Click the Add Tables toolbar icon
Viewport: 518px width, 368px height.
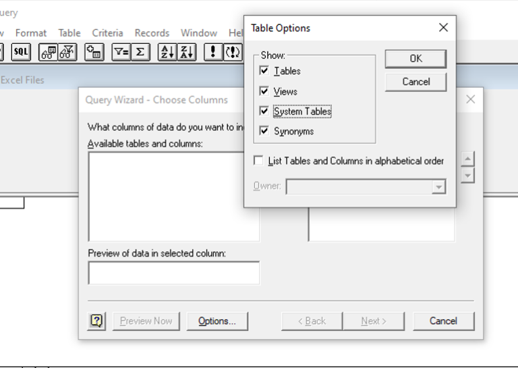click(x=94, y=52)
